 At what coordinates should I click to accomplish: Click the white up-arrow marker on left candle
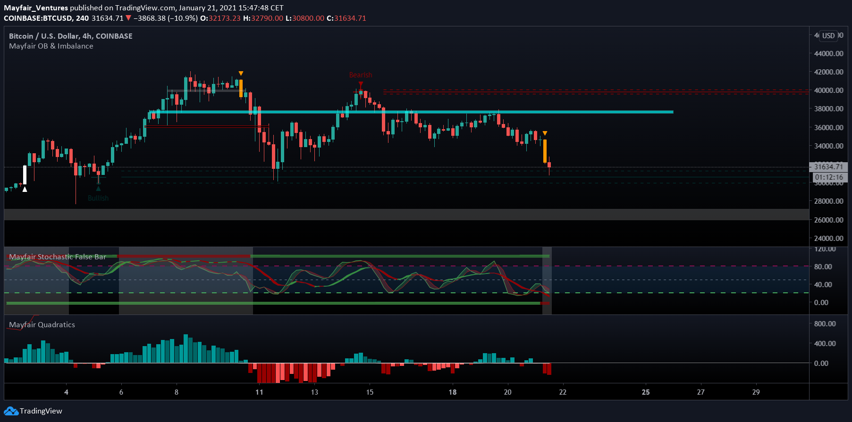25,189
